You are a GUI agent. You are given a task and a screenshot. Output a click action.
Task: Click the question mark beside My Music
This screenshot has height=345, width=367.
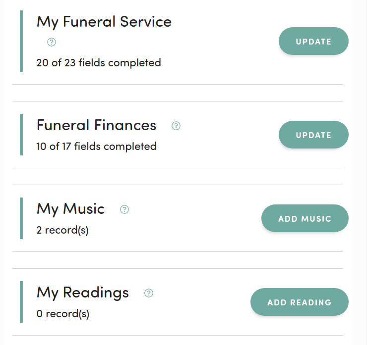pos(124,209)
